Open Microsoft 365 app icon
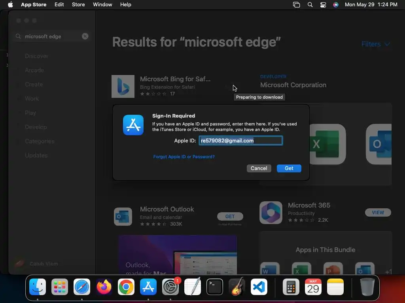Image resolution: width=405 pixels, height=303 pixels. point(271,213)
